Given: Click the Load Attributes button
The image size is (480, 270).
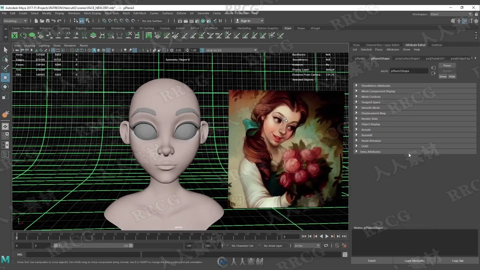Looking at the screenshot, I should [414, 260].
